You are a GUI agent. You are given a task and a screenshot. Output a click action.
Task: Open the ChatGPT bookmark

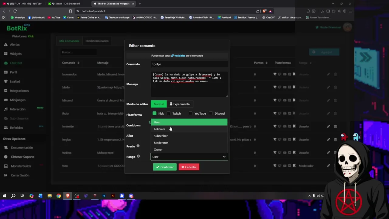268,18
